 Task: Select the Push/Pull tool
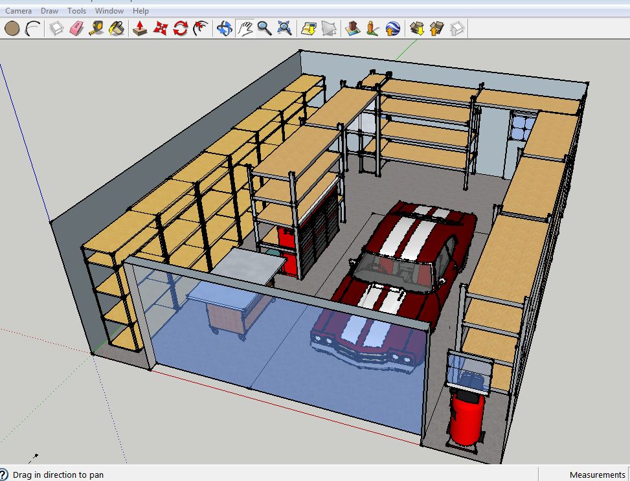140,28
